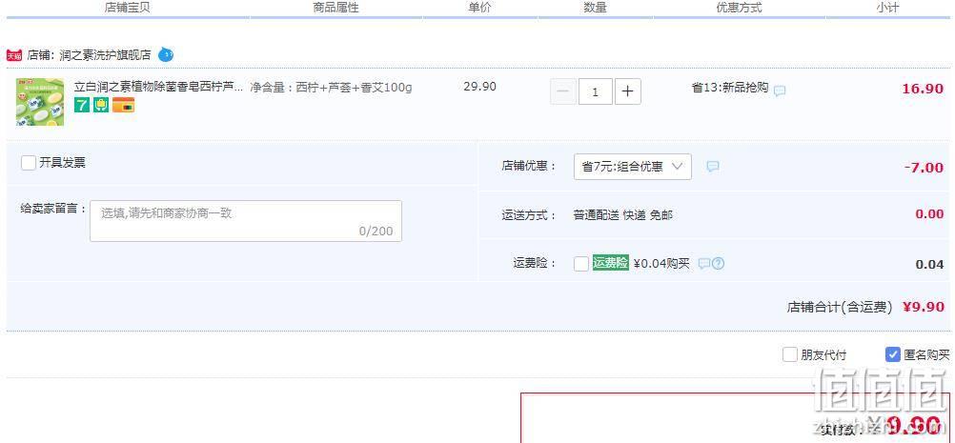Open the comment icon beside 新品抢购
This screenshot has height=443, width=955.
pyautogui.click(x=780, y=91)
